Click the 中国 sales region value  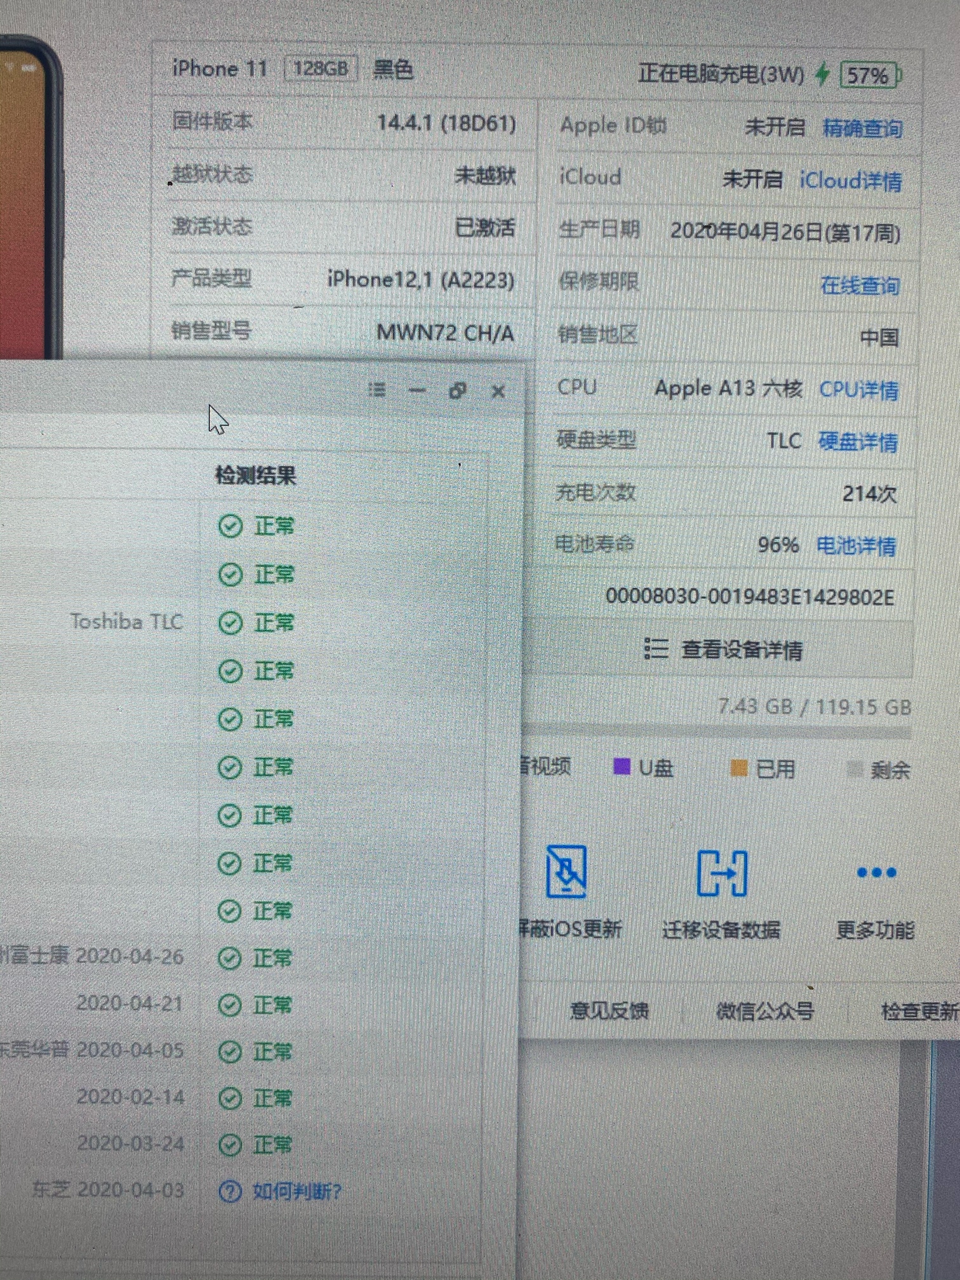click(x=879, y=337)
